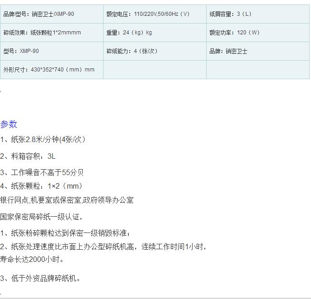Click the 银行网点 usage locations line
This screenshot has width=311, height=299.
pyautogui.click(x=67, y=200)
